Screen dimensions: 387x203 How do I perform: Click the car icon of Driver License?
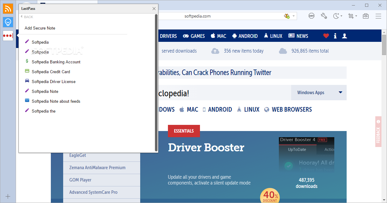click(x=27, y=81)
